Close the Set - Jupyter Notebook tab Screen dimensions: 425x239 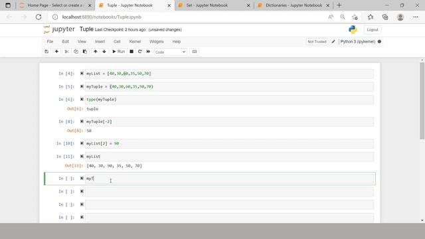tap(248, 5)
